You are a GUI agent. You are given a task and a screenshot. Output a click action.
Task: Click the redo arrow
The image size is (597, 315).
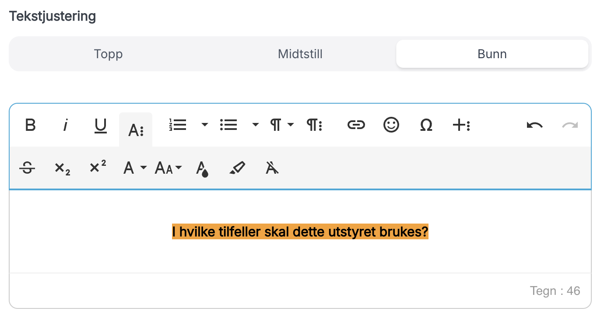pyautogui.click(x=570, y=125)
